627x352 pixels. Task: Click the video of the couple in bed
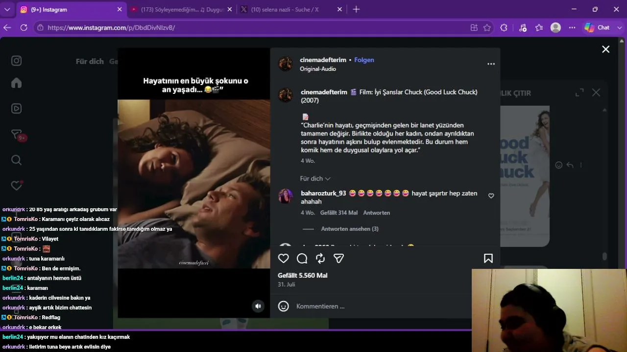point(194,184)
